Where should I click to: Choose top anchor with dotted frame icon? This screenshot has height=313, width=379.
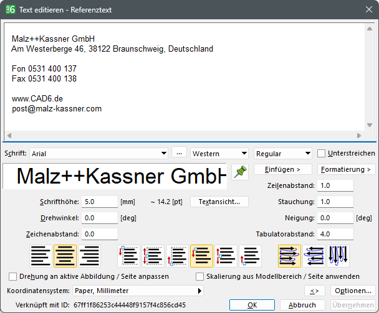click(x=128, y=256)
